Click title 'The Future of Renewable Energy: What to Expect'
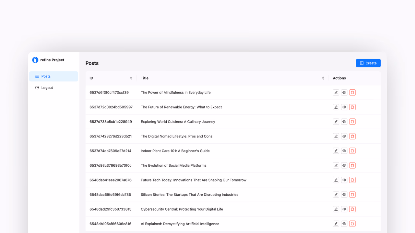Image resolution: width=415 pixels, height=233 pixels. 181,107
